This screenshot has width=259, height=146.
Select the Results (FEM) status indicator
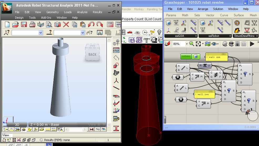pos(55,140)
